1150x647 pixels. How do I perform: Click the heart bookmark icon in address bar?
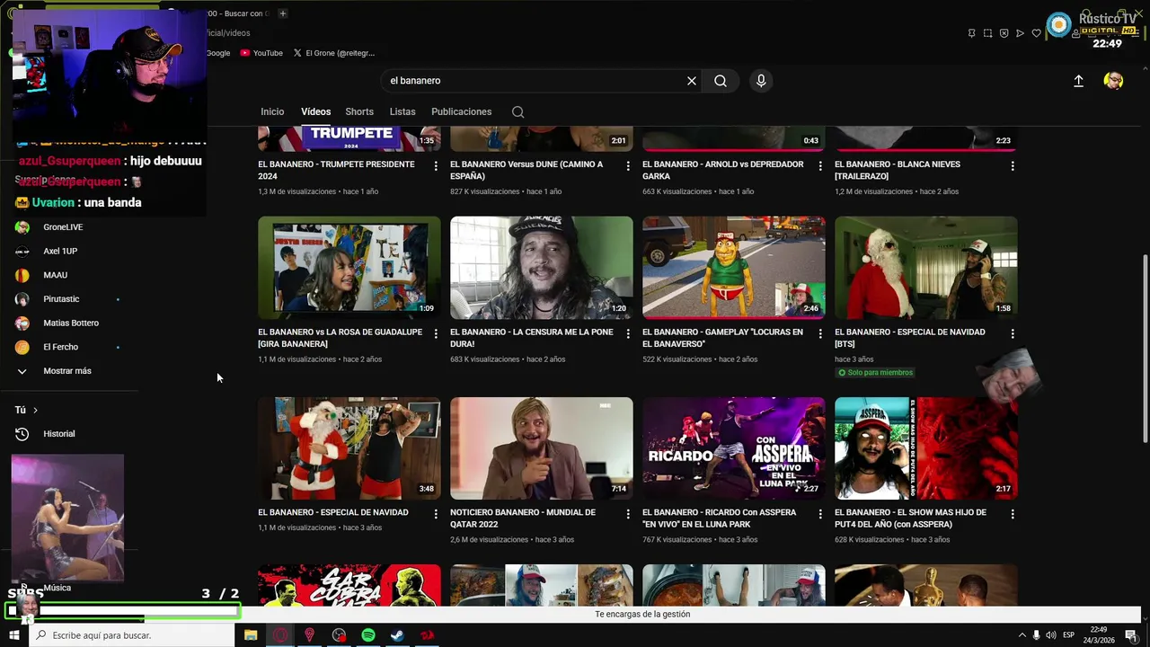point(1036,33)
